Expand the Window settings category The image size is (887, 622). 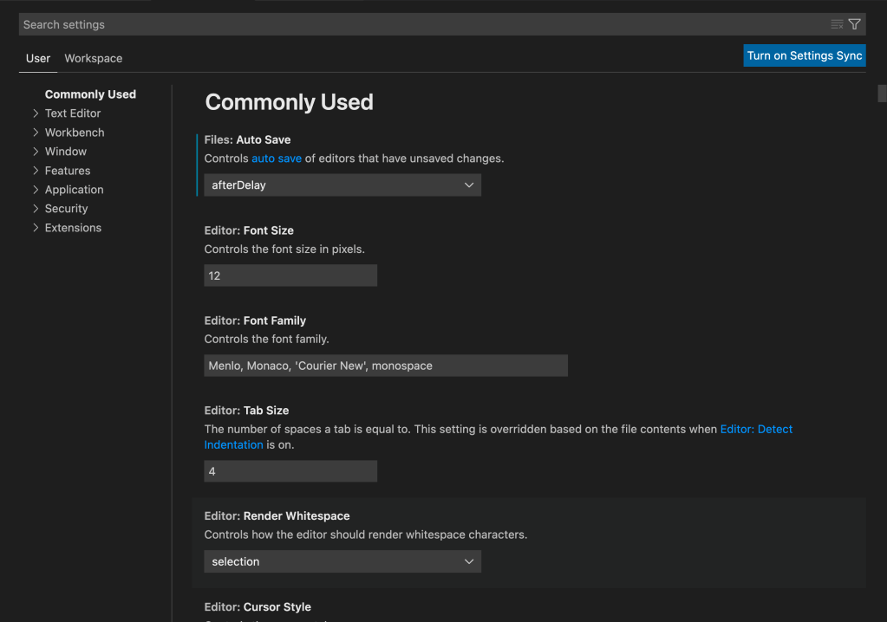(66, 152)
